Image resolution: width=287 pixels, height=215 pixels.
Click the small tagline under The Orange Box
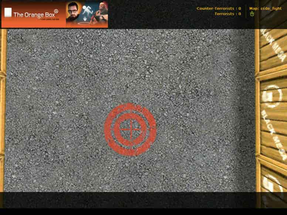(50, 19)
